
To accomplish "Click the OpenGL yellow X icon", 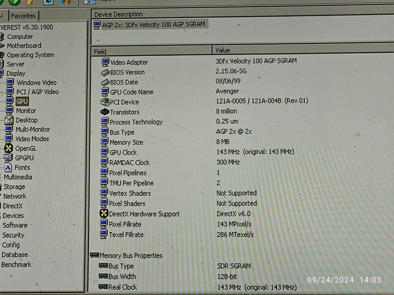I will click(9, 148).
